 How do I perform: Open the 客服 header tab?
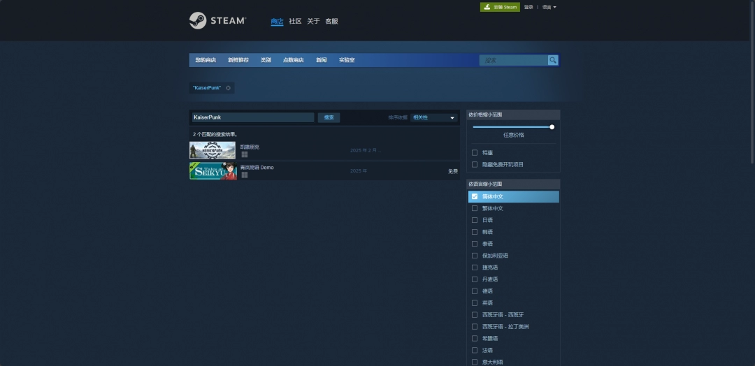[x=332, y=21]
